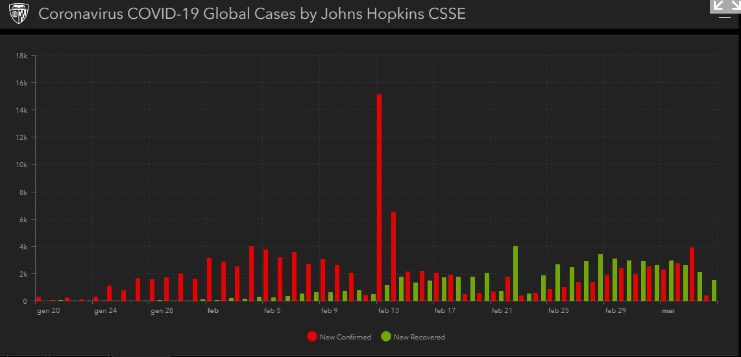Click the 10k y-axis label
The width and height of the screenshot is (741, 357).
click(22, 165)
